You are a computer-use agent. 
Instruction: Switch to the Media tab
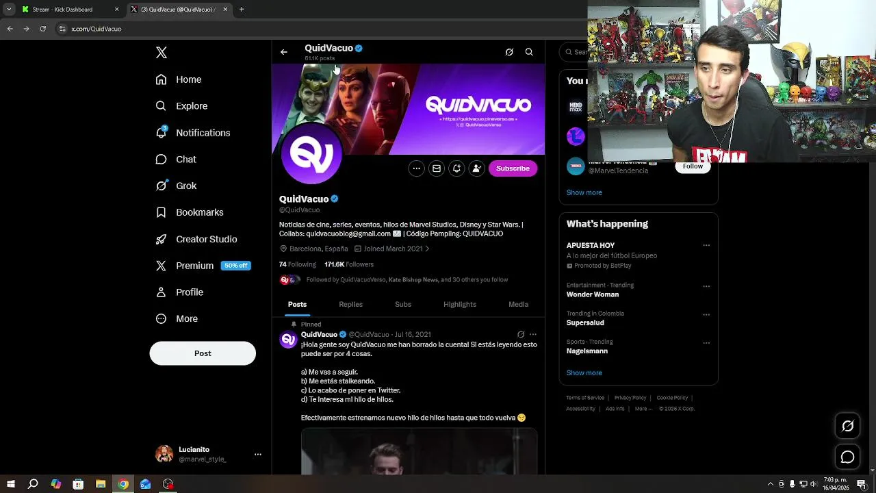[518, 304]
